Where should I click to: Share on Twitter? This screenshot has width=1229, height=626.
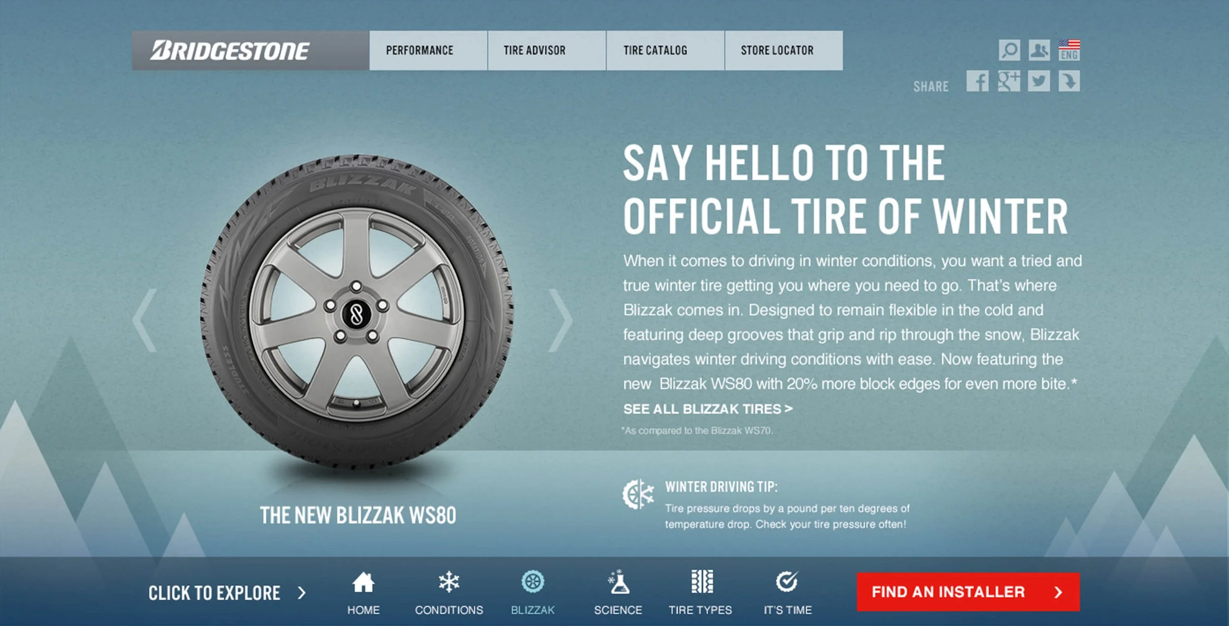[1039, 81]
